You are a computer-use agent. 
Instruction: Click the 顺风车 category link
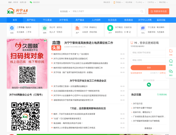coord(28,27)
